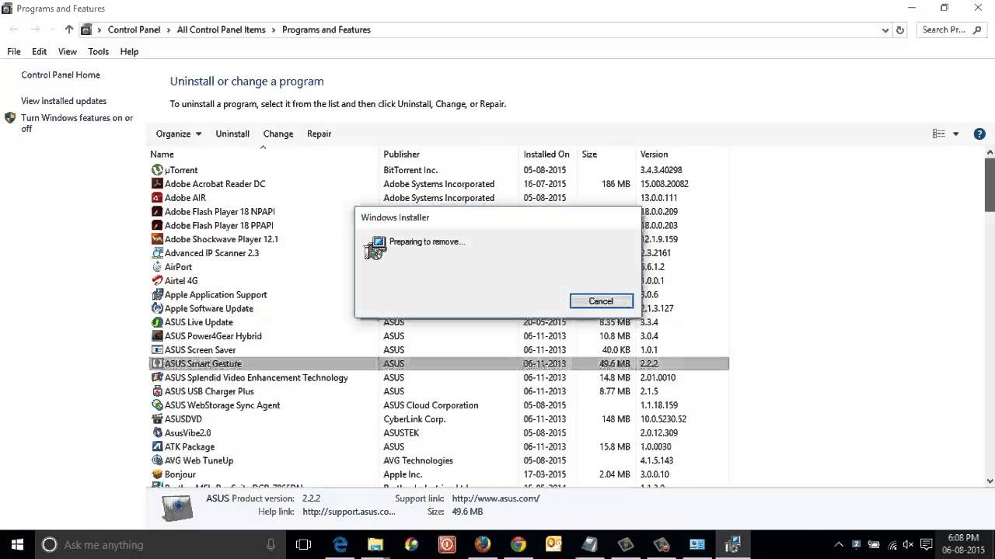Open the Windows Start menu

pyautogui.click(x=17, y=544)
